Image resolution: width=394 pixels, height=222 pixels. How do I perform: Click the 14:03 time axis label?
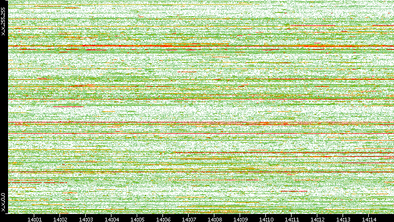(x=86, y=219)
